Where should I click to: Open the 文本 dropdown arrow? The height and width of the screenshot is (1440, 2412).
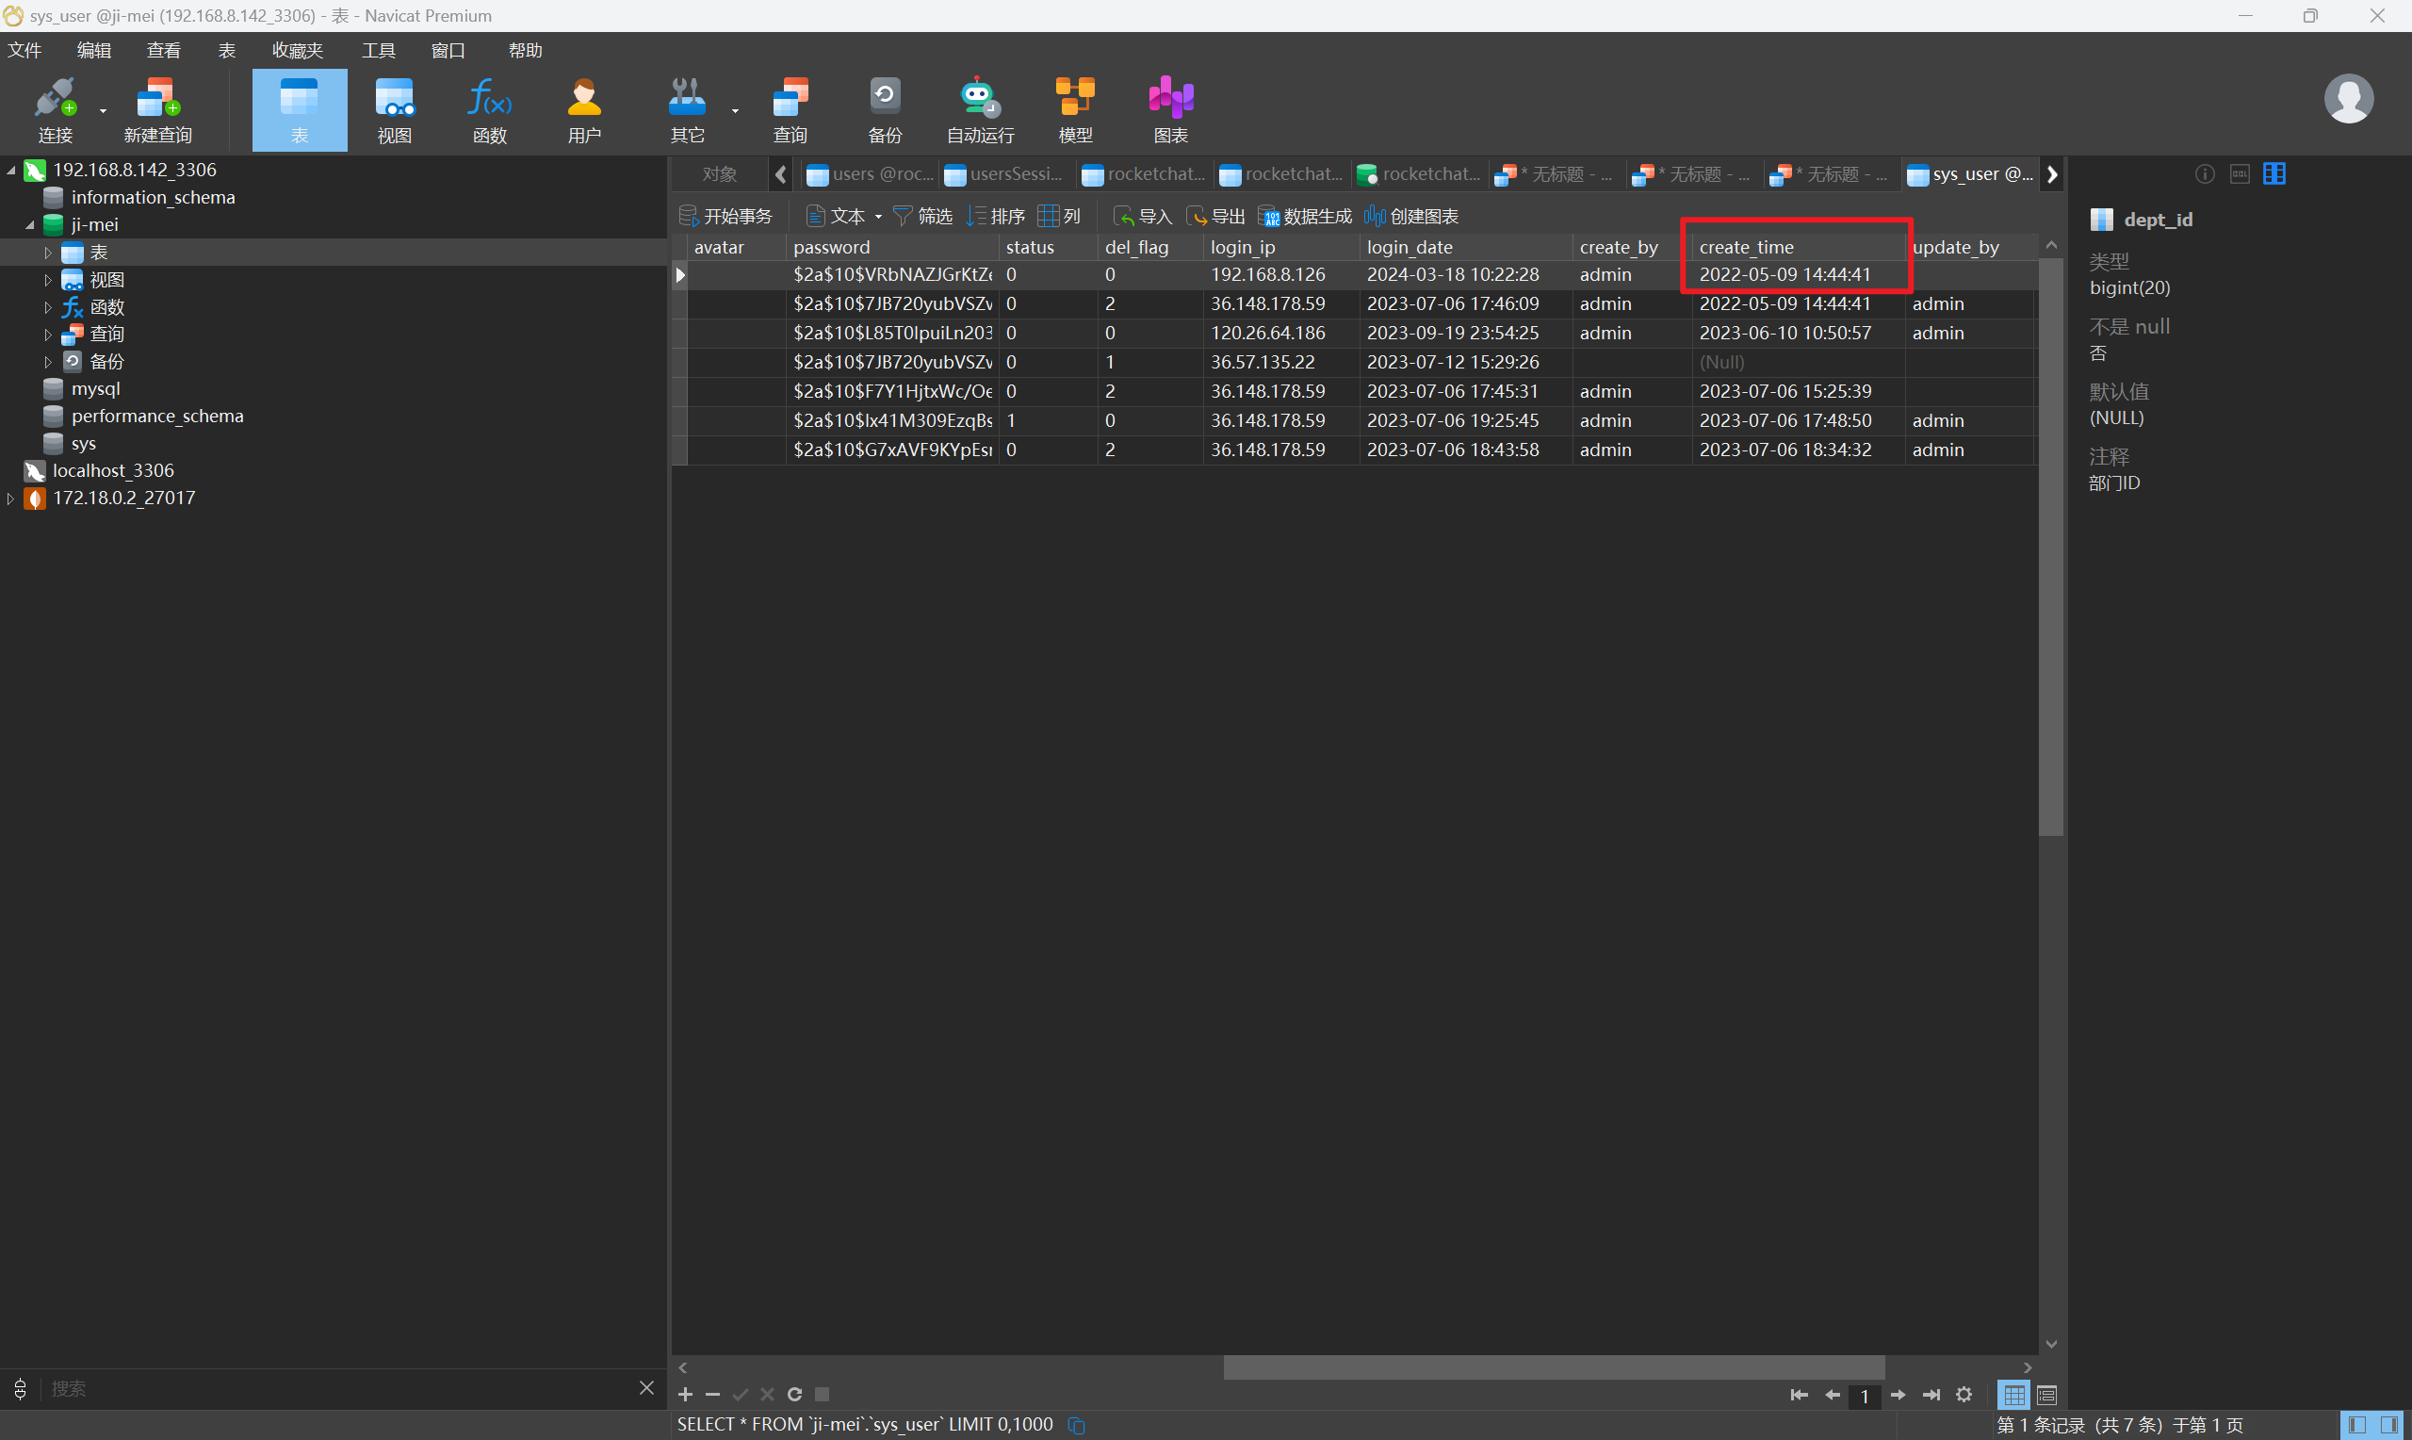tap(879, 217)
